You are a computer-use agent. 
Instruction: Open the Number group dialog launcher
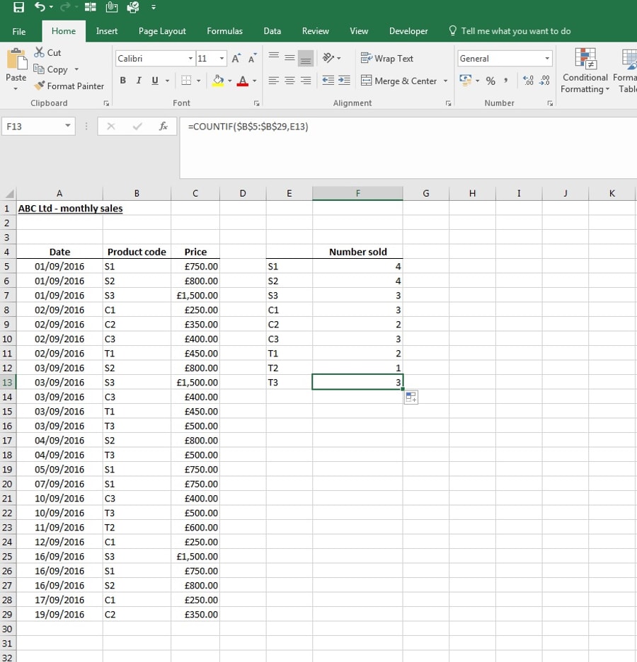550,103
